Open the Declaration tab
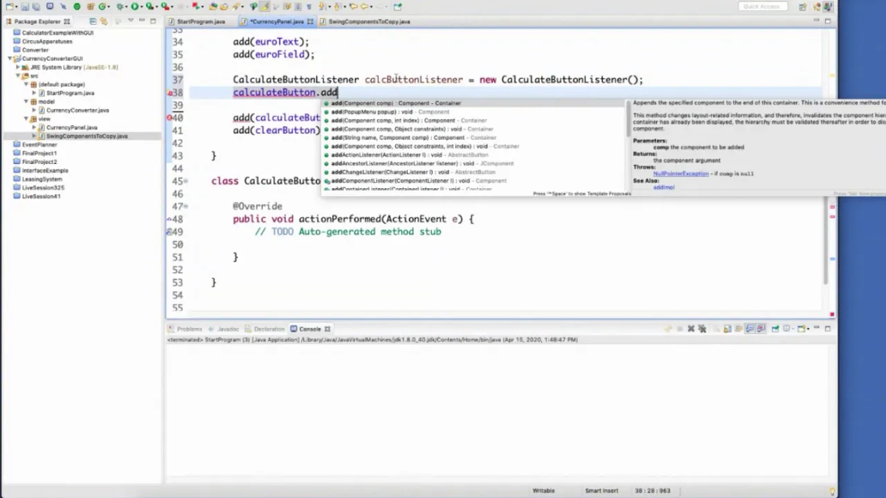The height and width of the screenshot is (498, 886). click(269, 329)
